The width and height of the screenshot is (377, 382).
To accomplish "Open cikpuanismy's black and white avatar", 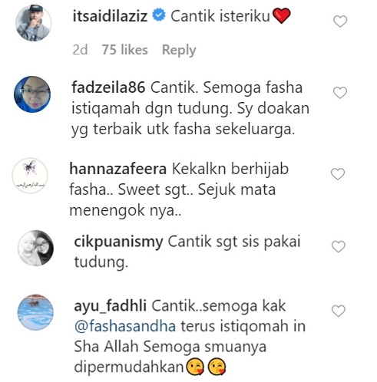I will pyautogui.click(x=35, y=248).
